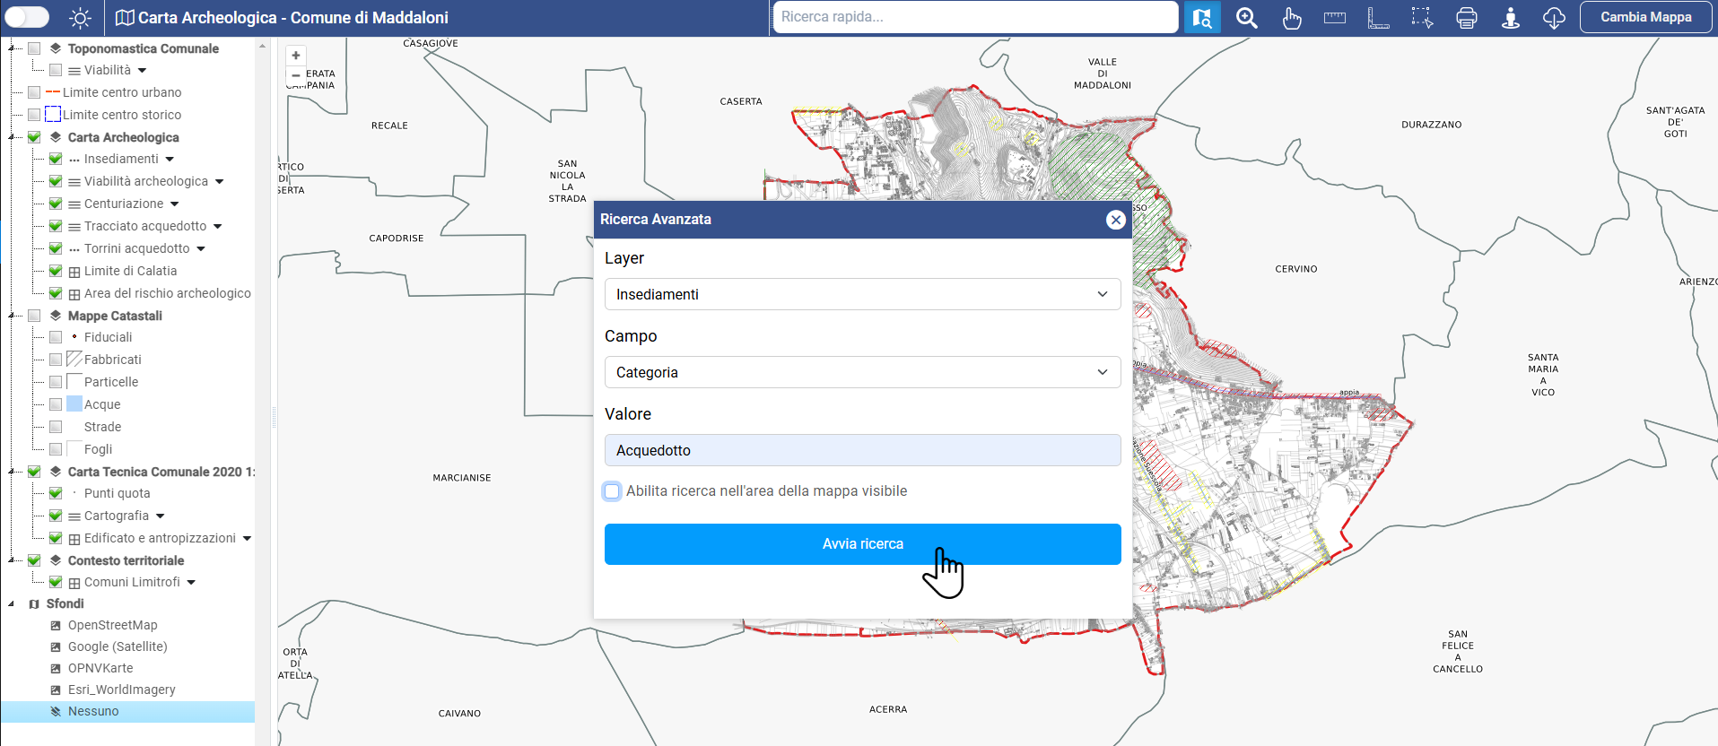Select the zoom-in magnifier tool
Viewport: 1718px width, 746px height.
pos(1246,18)
